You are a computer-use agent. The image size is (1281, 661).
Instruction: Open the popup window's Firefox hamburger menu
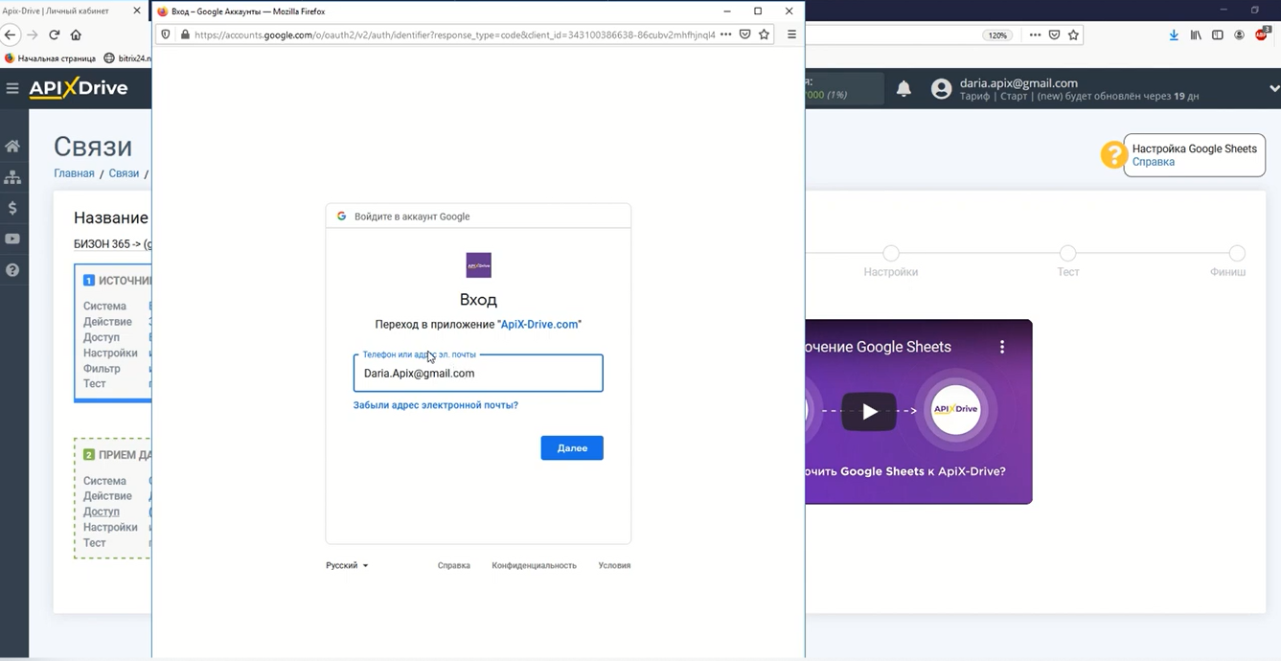(x=791, y=34)
